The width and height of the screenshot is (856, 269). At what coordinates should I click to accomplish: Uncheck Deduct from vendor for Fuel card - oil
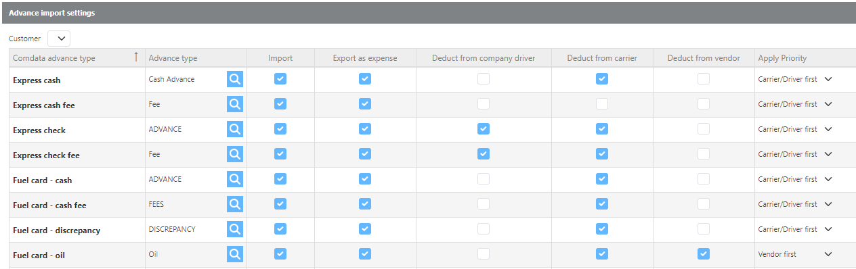pyautogui.click(x=704, y=253)
